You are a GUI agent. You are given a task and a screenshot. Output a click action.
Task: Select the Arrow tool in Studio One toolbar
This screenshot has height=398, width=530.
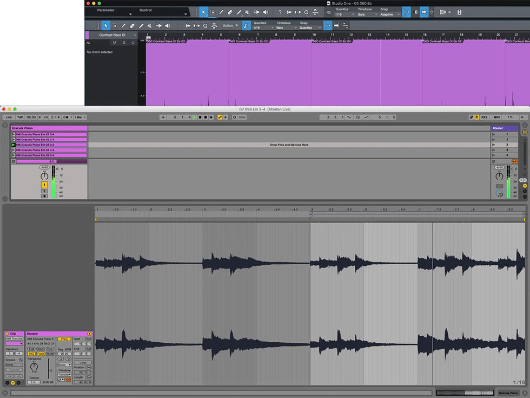pyautogui.click(x=203, y=12)
